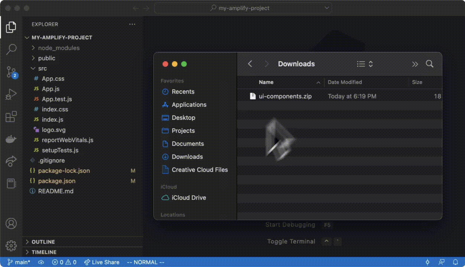Open the Accounts icon in activity bar
This screenshot has height=267, width=465.
pyautogui.click(x=11, y=223)
